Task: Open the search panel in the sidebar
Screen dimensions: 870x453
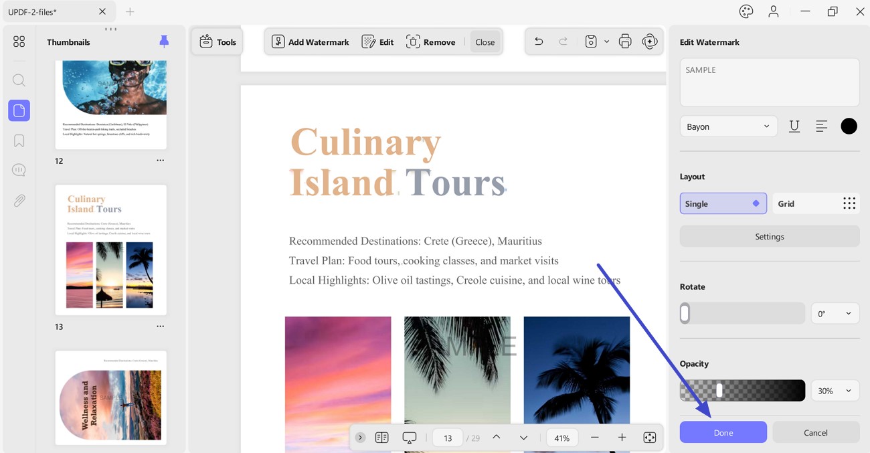Action: 19,80
